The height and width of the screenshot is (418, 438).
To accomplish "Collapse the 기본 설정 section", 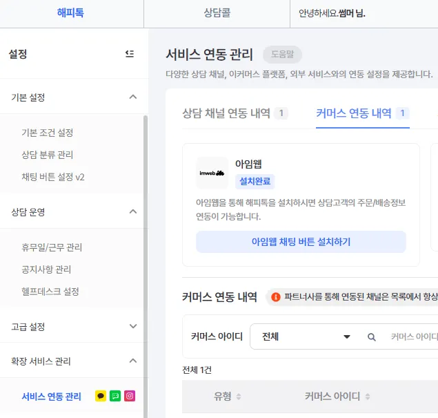I will pos(133,97).
